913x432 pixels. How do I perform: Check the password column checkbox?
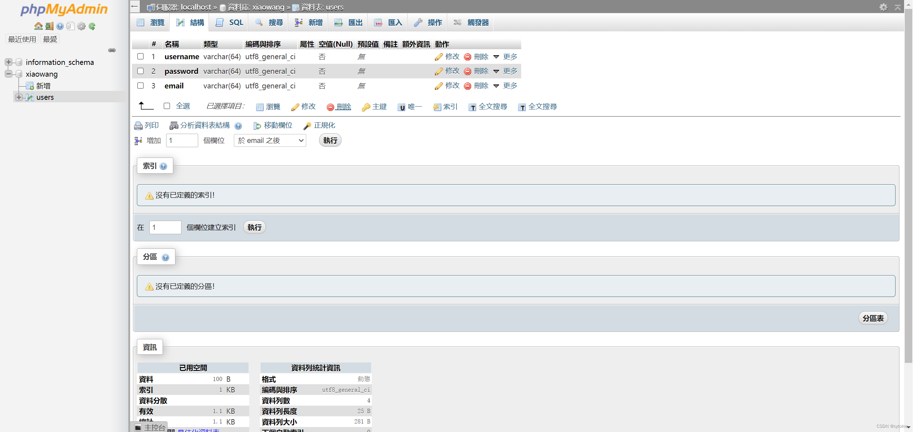point(140,71)
